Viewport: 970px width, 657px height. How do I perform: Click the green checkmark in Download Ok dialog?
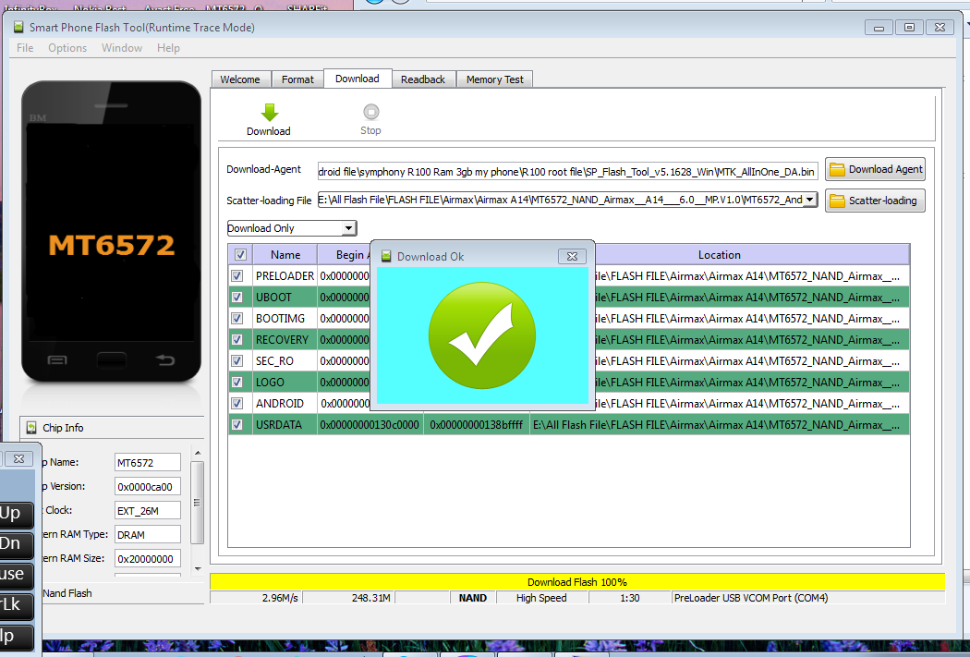[x=481, y=335]
